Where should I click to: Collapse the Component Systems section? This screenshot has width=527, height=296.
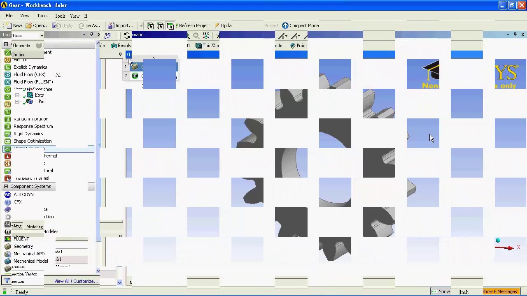[x=6, y=187]
